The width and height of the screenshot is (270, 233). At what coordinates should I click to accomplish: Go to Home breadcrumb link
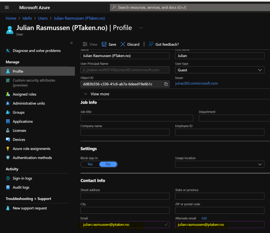[11, 18]
